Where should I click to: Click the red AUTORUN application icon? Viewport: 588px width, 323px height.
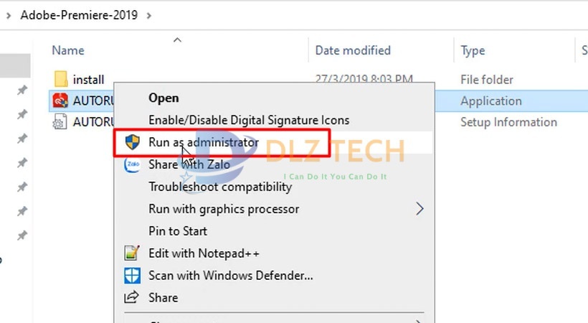61,100
